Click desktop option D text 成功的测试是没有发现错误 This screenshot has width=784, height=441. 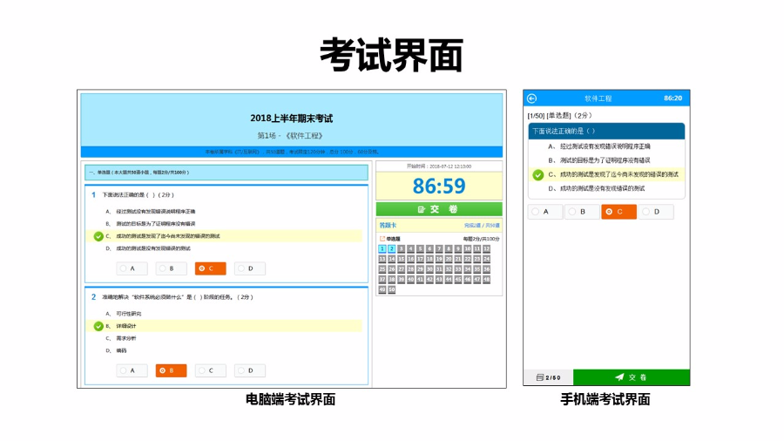(x=153, y=248)
